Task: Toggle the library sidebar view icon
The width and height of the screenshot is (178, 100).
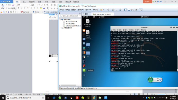Action: (x=125, y=10)
